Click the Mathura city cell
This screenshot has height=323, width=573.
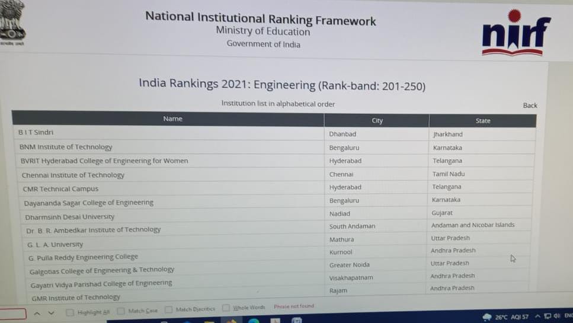pyautogui.click(x=341, y=239)
